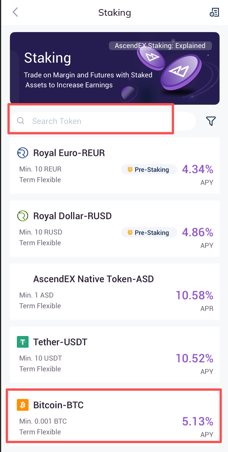Open Tether-USDT staking title
Screen dimensions: 228x452
tap(60, 342)
